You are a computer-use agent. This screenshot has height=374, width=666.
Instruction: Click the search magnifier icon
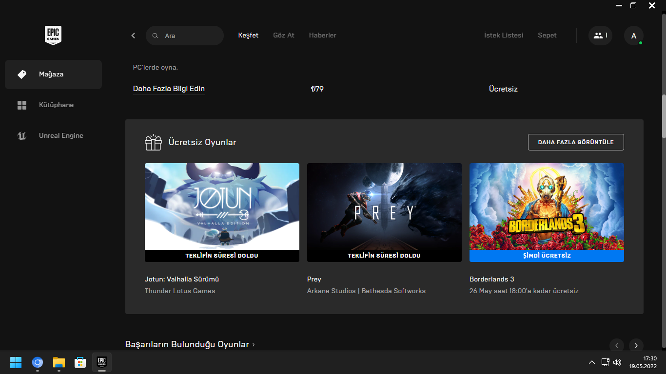pyautogui.click(x=156, y=36)
